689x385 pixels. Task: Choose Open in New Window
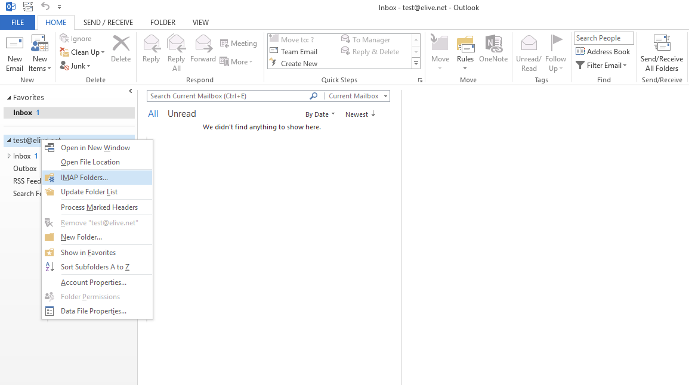click(97, 147)
